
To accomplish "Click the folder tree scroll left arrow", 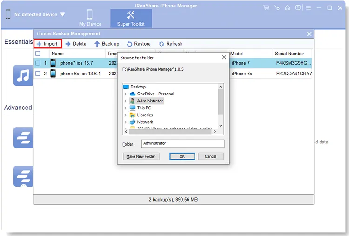I will click(126, 132).
